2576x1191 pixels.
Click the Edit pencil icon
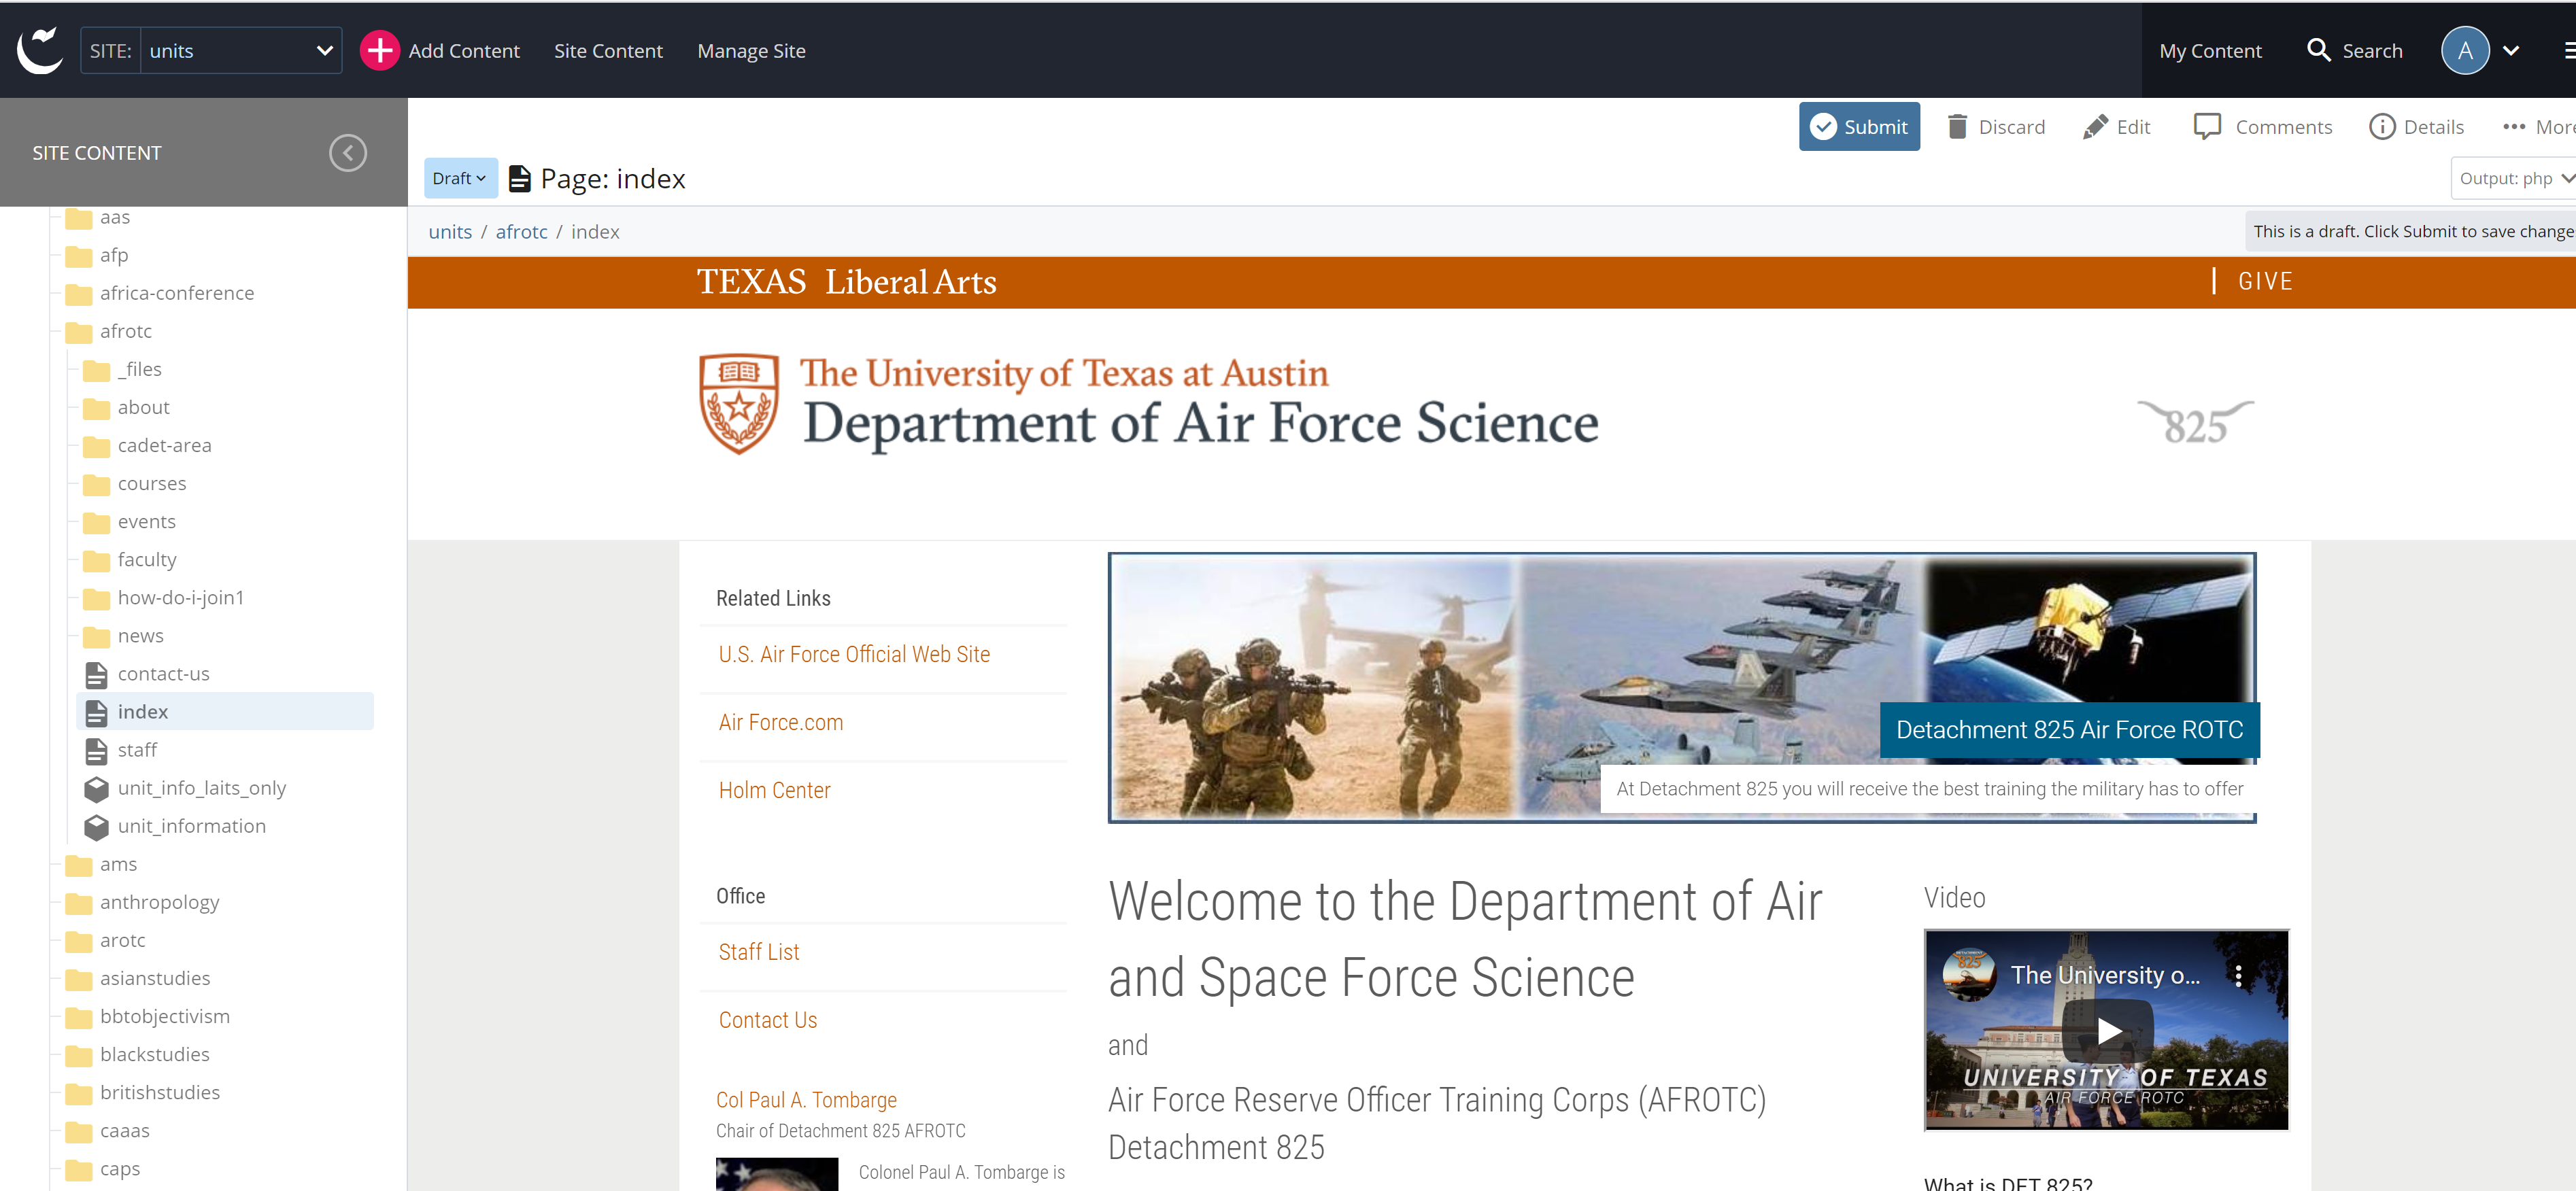click(x=2095, y=127)
